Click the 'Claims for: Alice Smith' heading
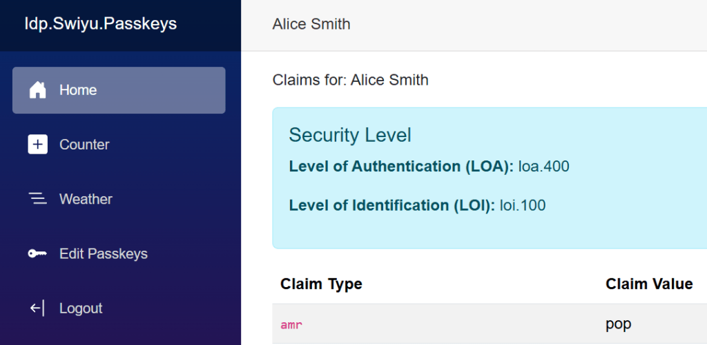 [x=350, y=80]
